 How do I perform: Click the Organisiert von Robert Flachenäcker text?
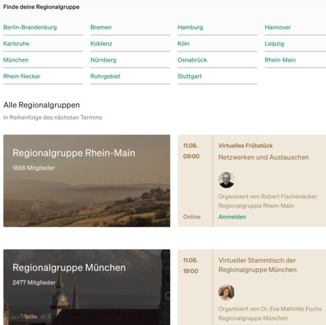(x=268, y=197)
